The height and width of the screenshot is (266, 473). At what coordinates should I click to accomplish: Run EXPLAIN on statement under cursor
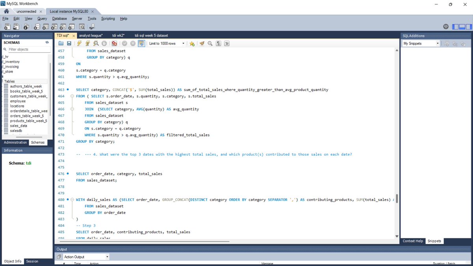pyautogui.click(x=96, y=43)
